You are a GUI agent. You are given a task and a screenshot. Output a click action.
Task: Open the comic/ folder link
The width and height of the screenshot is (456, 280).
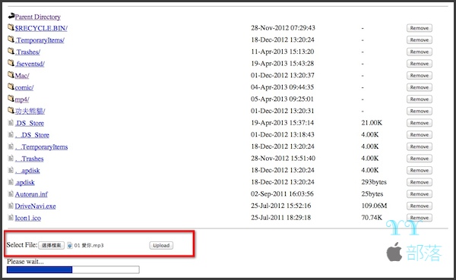point(24,87)
